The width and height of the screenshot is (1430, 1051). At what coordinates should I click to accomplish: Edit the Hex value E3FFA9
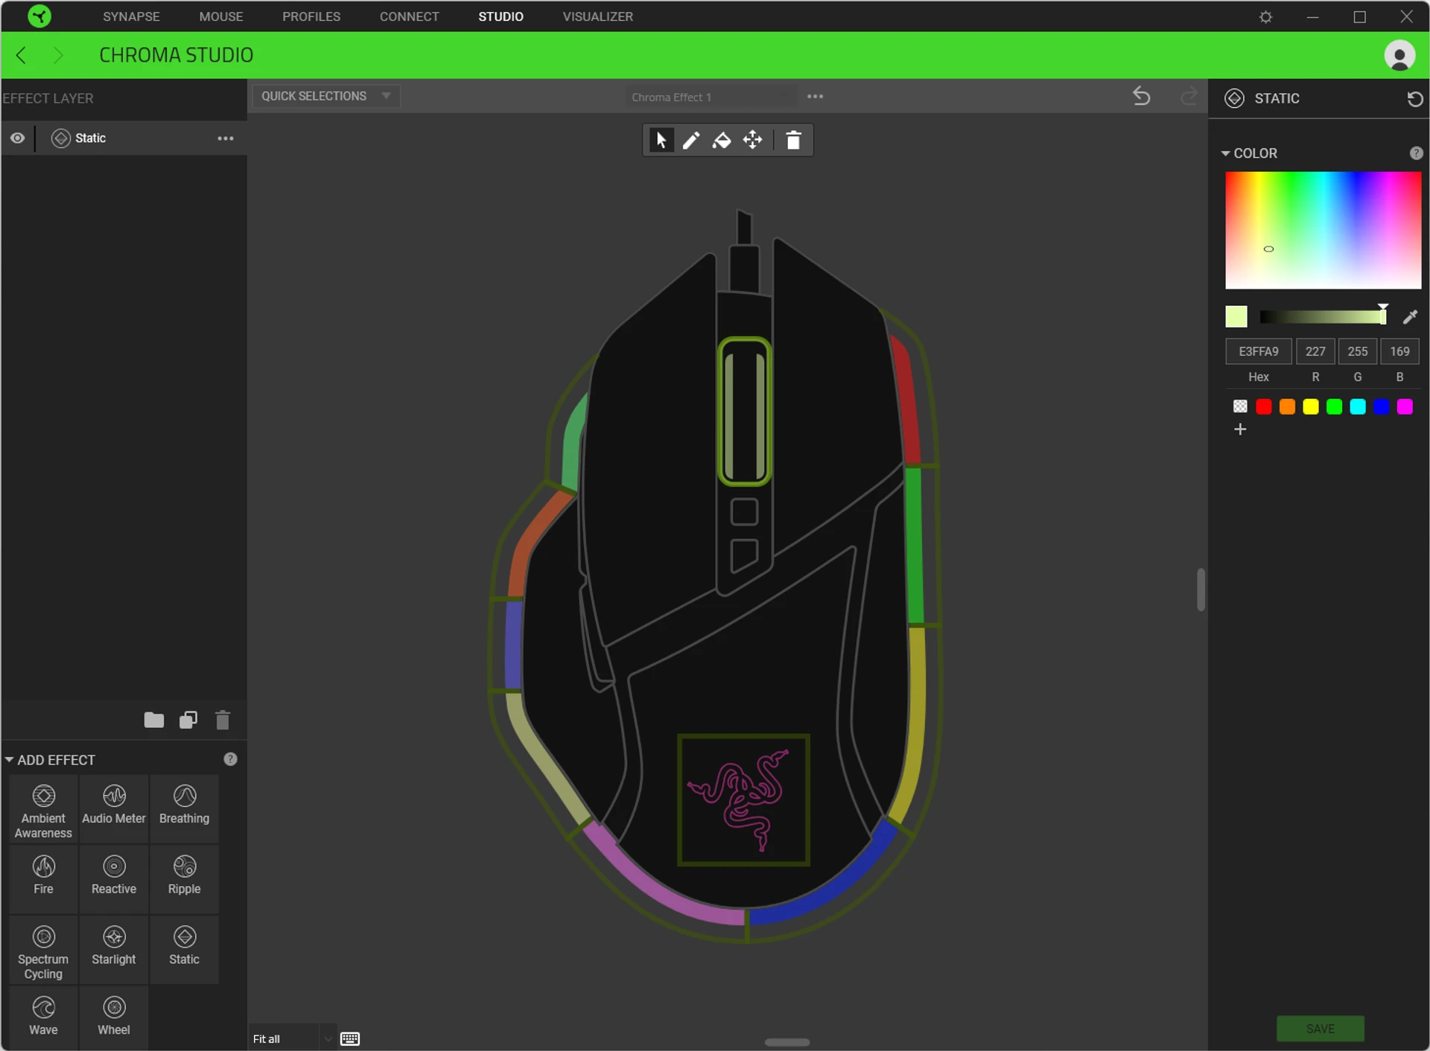pos(1258,351)
